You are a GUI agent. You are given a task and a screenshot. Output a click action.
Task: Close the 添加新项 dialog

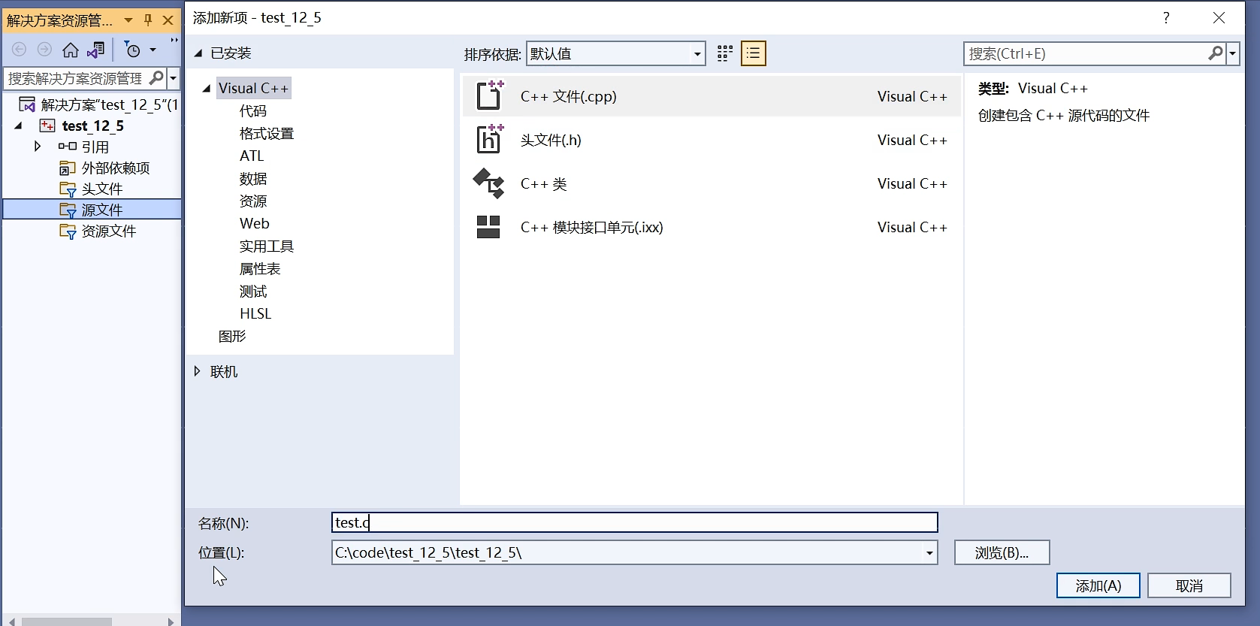coord(1219,17)
